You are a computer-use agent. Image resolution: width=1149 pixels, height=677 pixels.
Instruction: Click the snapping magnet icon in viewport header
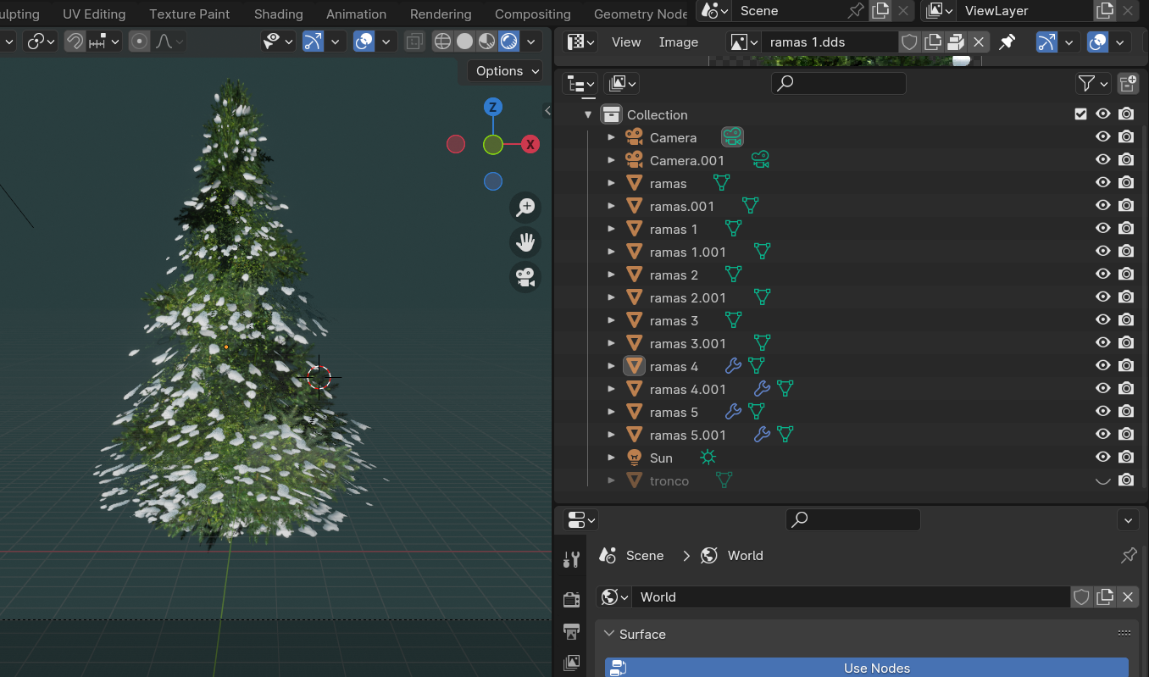coord(75,42)
